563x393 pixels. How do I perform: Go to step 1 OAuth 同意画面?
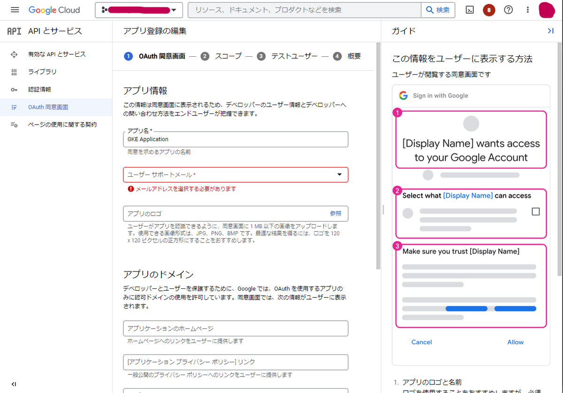click(x=155, y=56)
